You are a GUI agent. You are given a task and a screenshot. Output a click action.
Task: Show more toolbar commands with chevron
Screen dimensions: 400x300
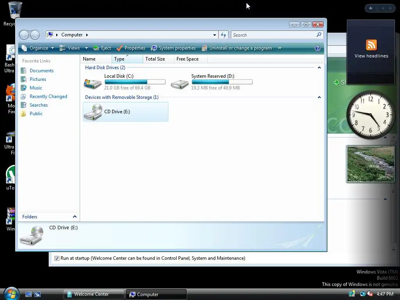[x=280, y=48]
